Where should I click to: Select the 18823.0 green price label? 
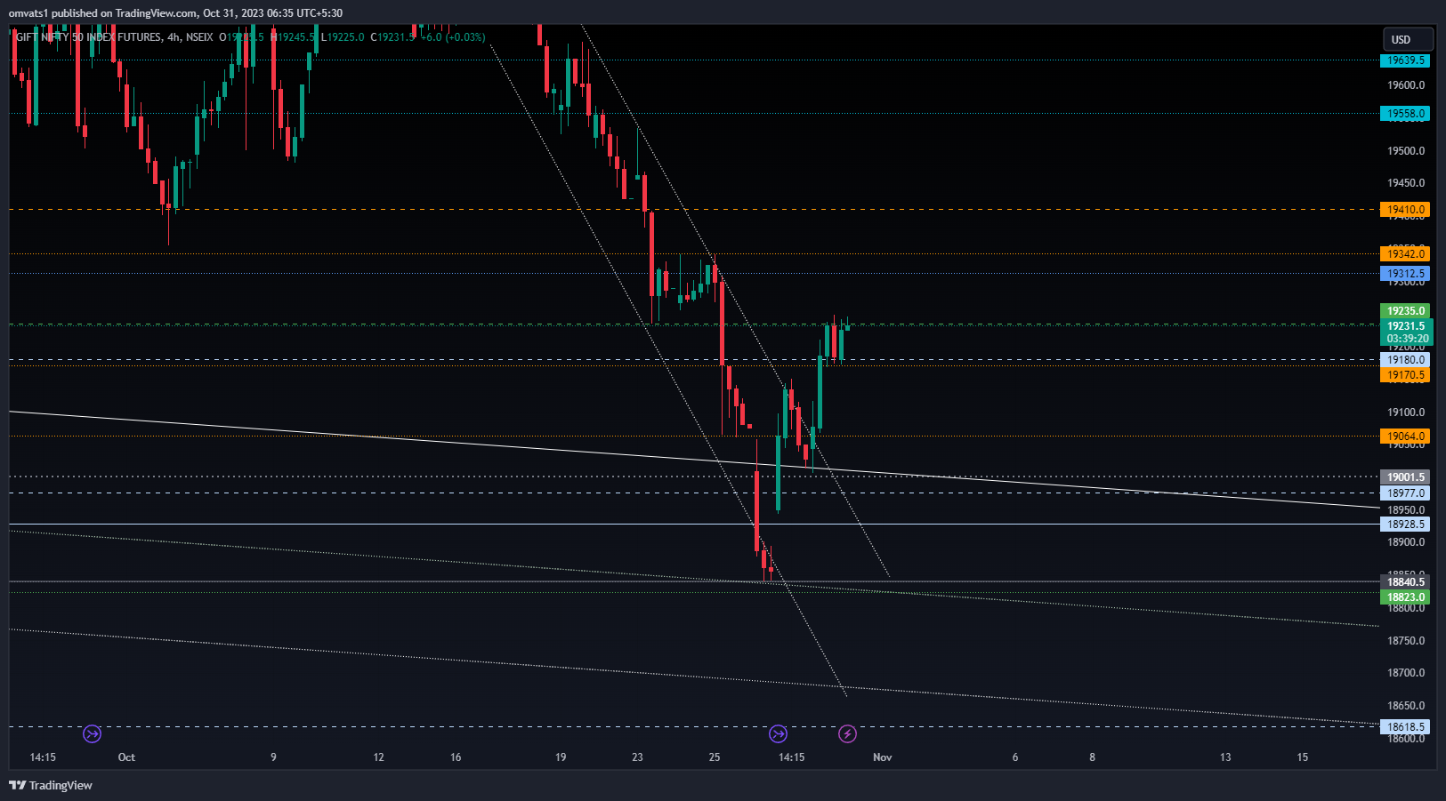(1405, 597)
